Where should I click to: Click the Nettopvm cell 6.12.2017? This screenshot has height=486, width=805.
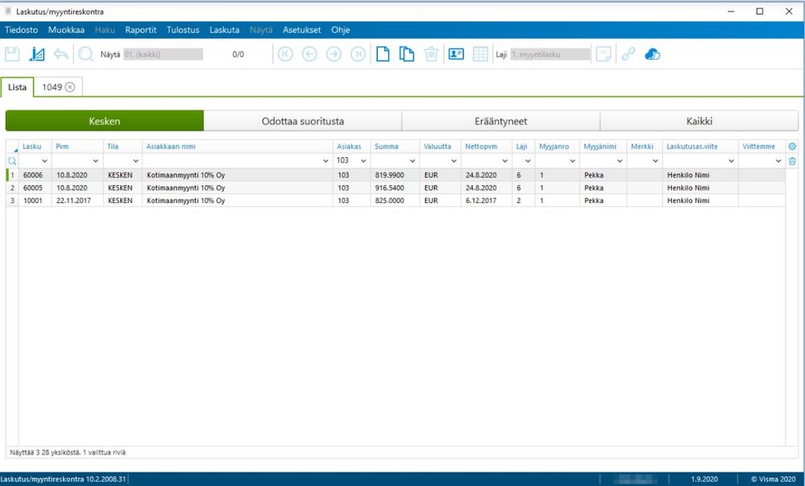tap(486, 201)
